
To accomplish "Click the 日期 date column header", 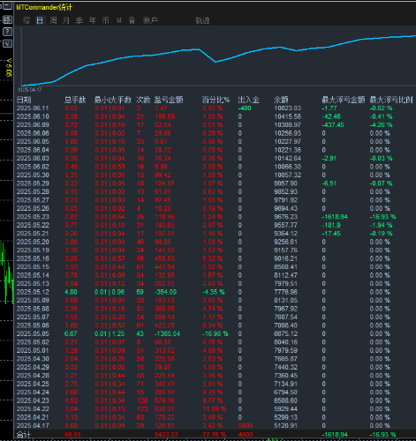I will click(24, 100).
